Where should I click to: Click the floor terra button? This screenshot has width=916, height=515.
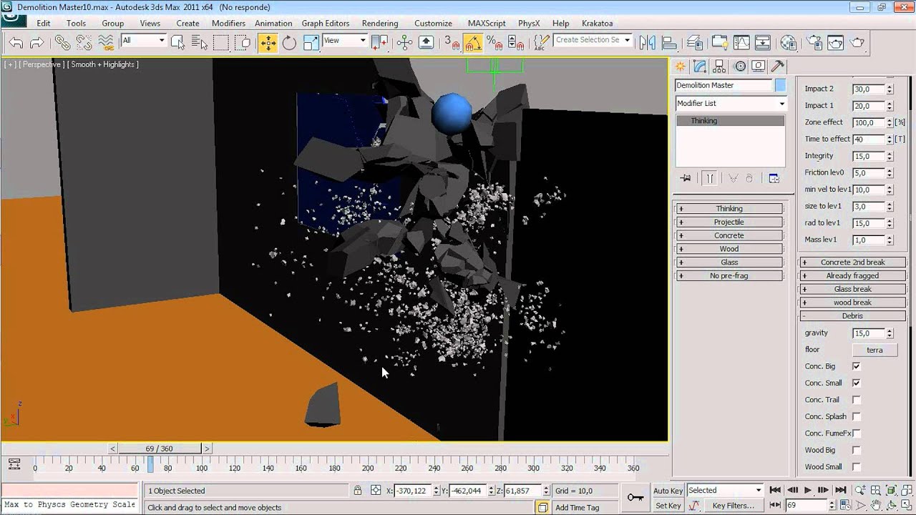[874, 350]
